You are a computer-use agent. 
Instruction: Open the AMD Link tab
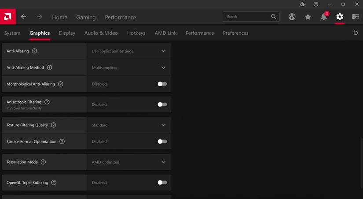pos(165,33)
